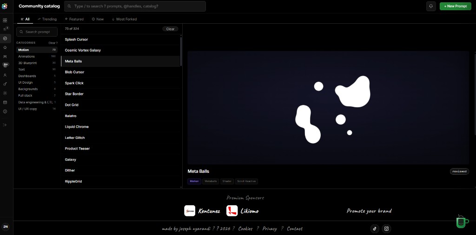Click the reviewed badge

coord(459,171)
